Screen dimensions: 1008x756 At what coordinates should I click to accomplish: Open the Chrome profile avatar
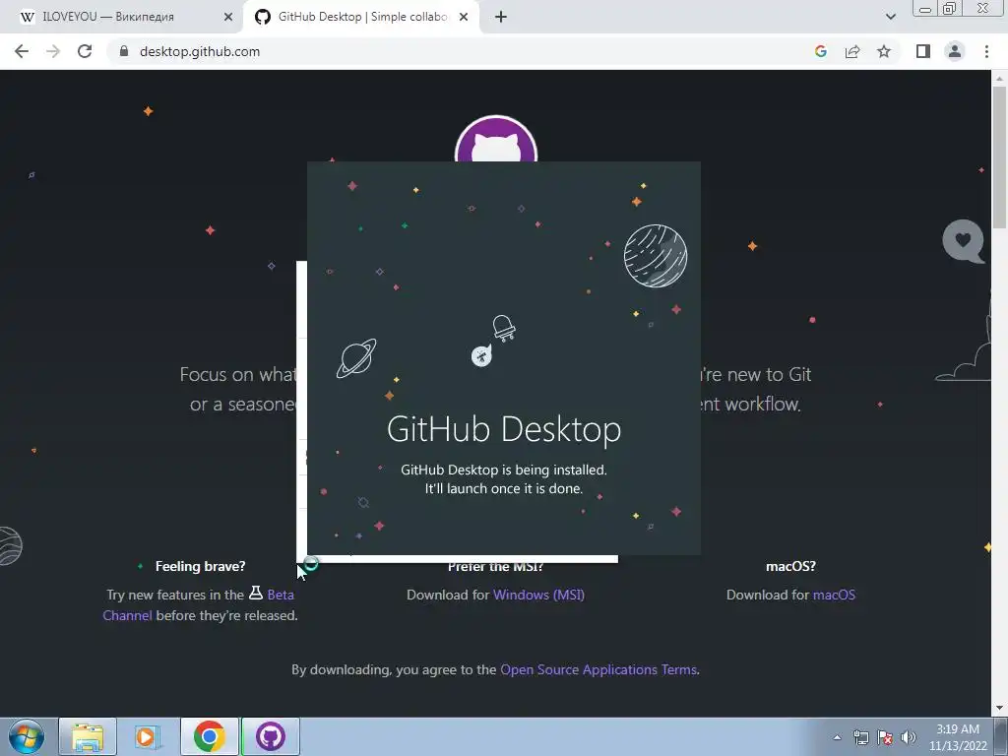955,51
